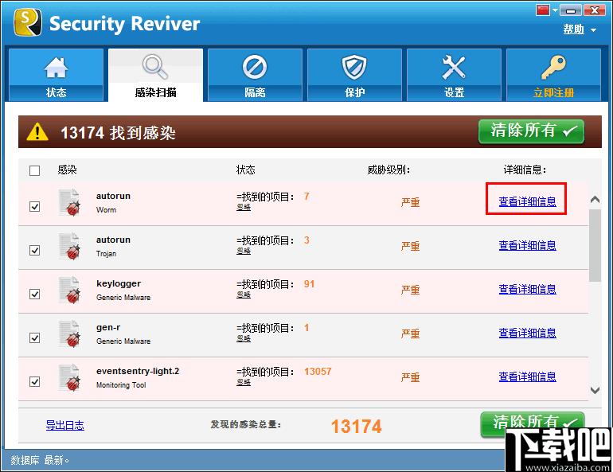
Task: Expand the 帮助 dropdown arrow
Action: [593, 30]
